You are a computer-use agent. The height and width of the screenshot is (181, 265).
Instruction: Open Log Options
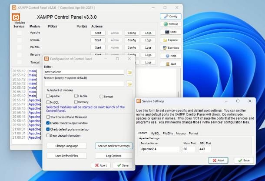[114, 156]
